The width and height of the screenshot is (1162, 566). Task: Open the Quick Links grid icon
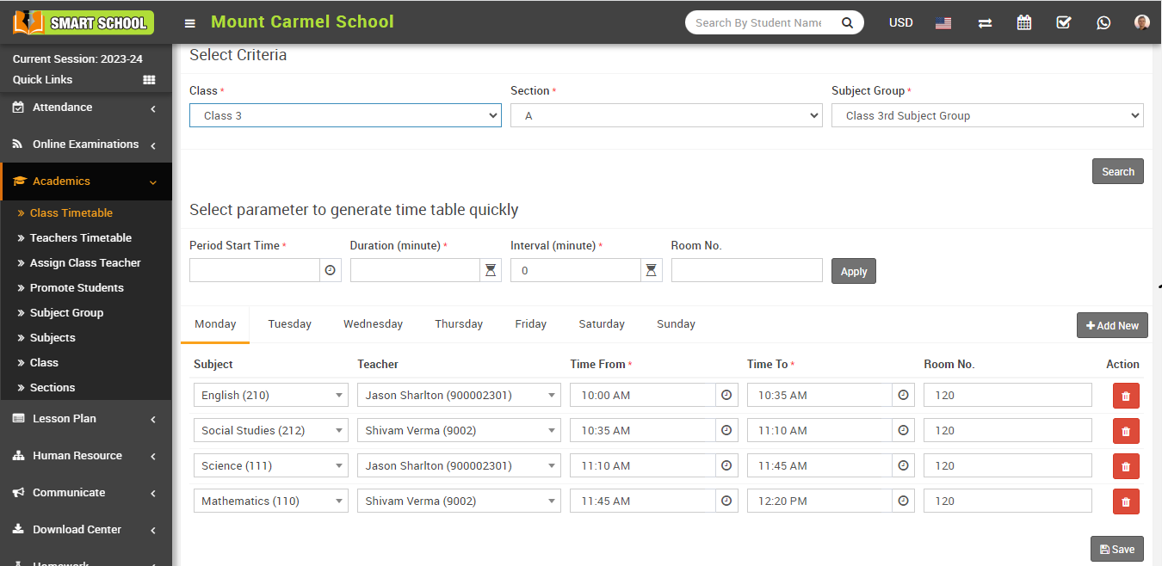[149, 80]
